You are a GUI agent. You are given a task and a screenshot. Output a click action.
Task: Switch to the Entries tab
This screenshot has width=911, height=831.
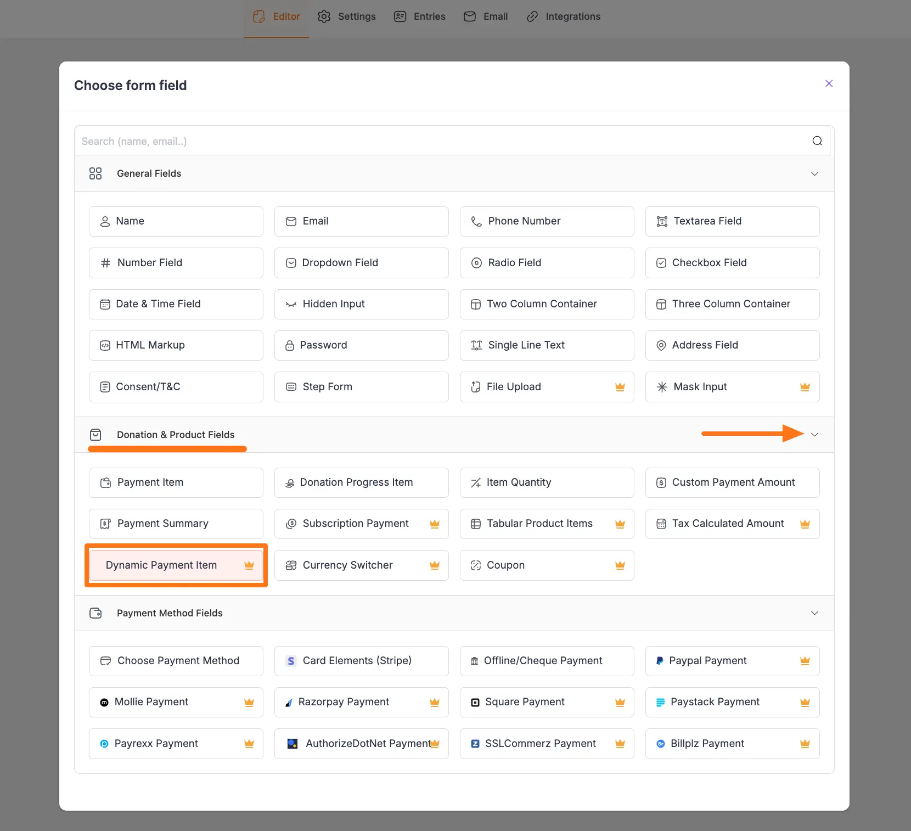click(x=419, y=16)
